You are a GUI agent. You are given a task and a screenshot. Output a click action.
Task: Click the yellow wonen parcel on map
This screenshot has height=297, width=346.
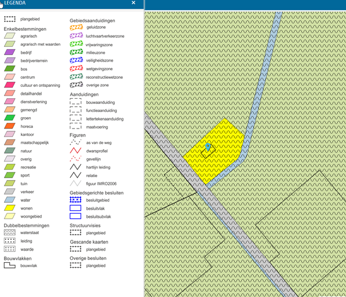coord(214,152)
